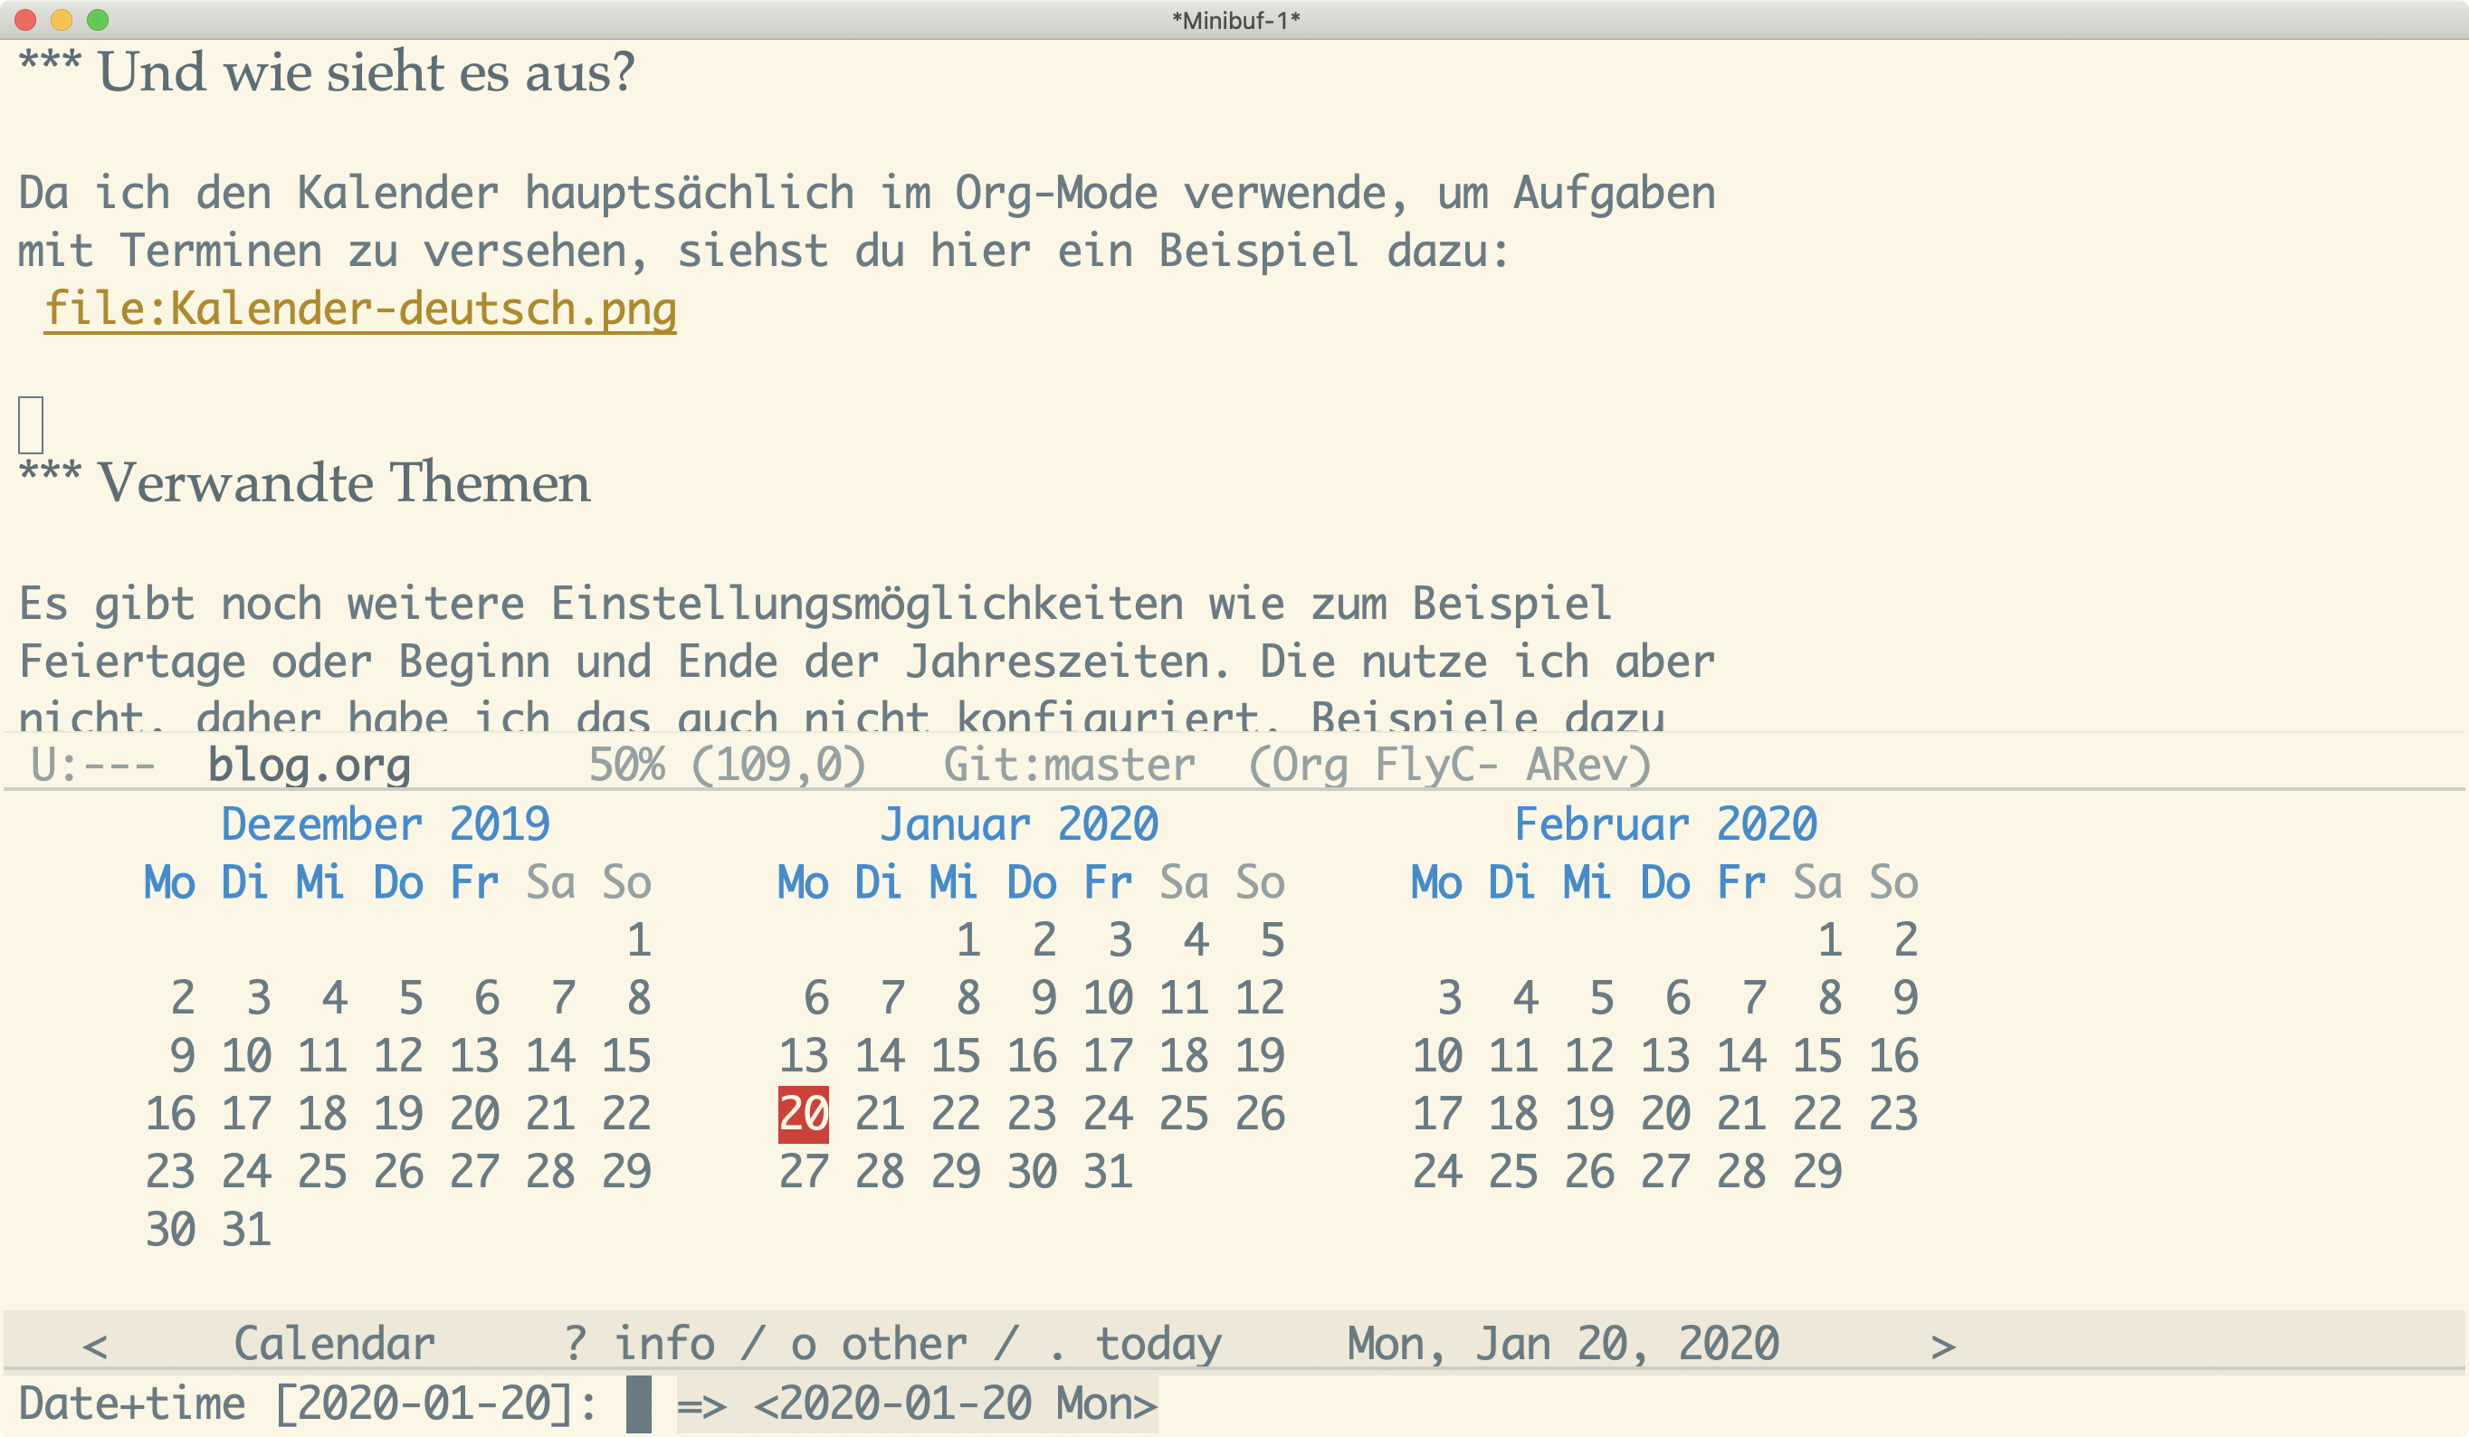Click 'other' in the calendar mode line

pyautogui.click(x=902, y=1344)
